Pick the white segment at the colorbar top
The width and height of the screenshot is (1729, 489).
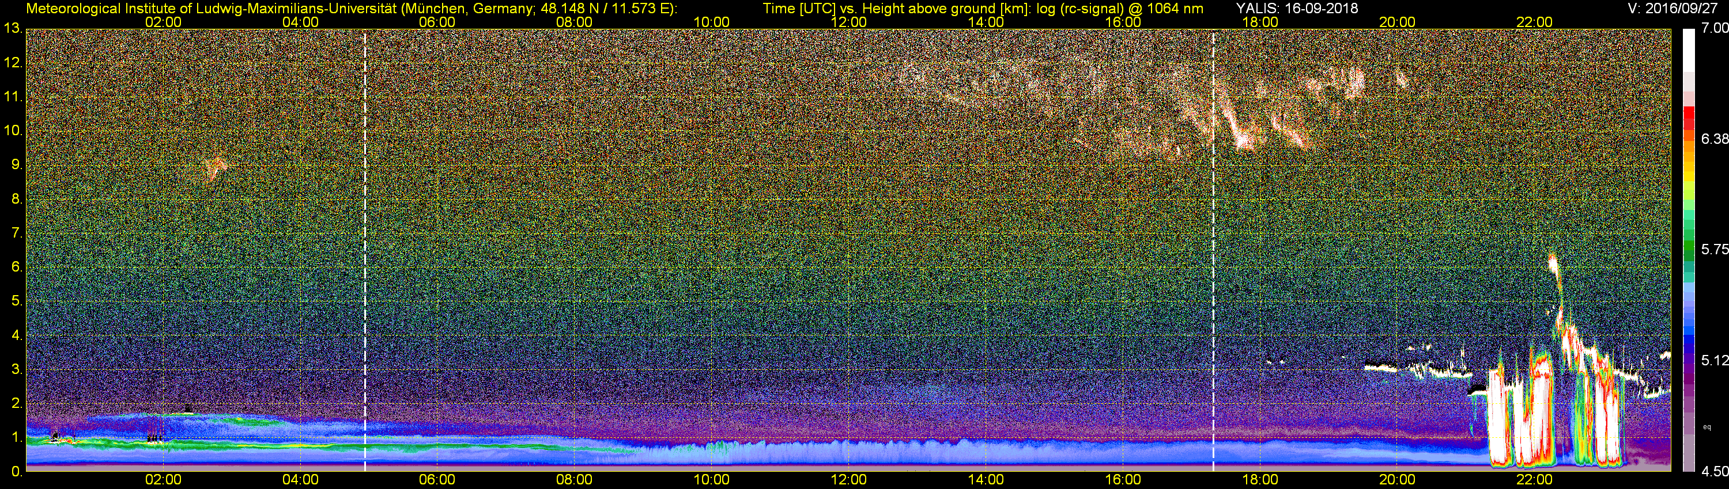click(x=1689, y=50)
